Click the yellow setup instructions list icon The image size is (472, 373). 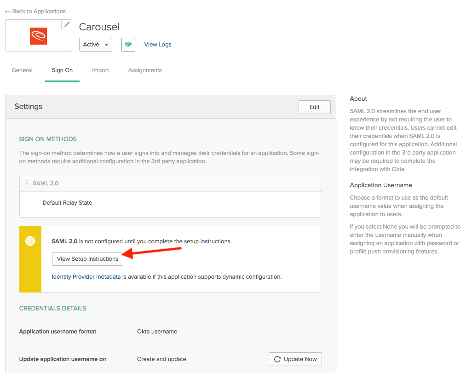(30, 241)
